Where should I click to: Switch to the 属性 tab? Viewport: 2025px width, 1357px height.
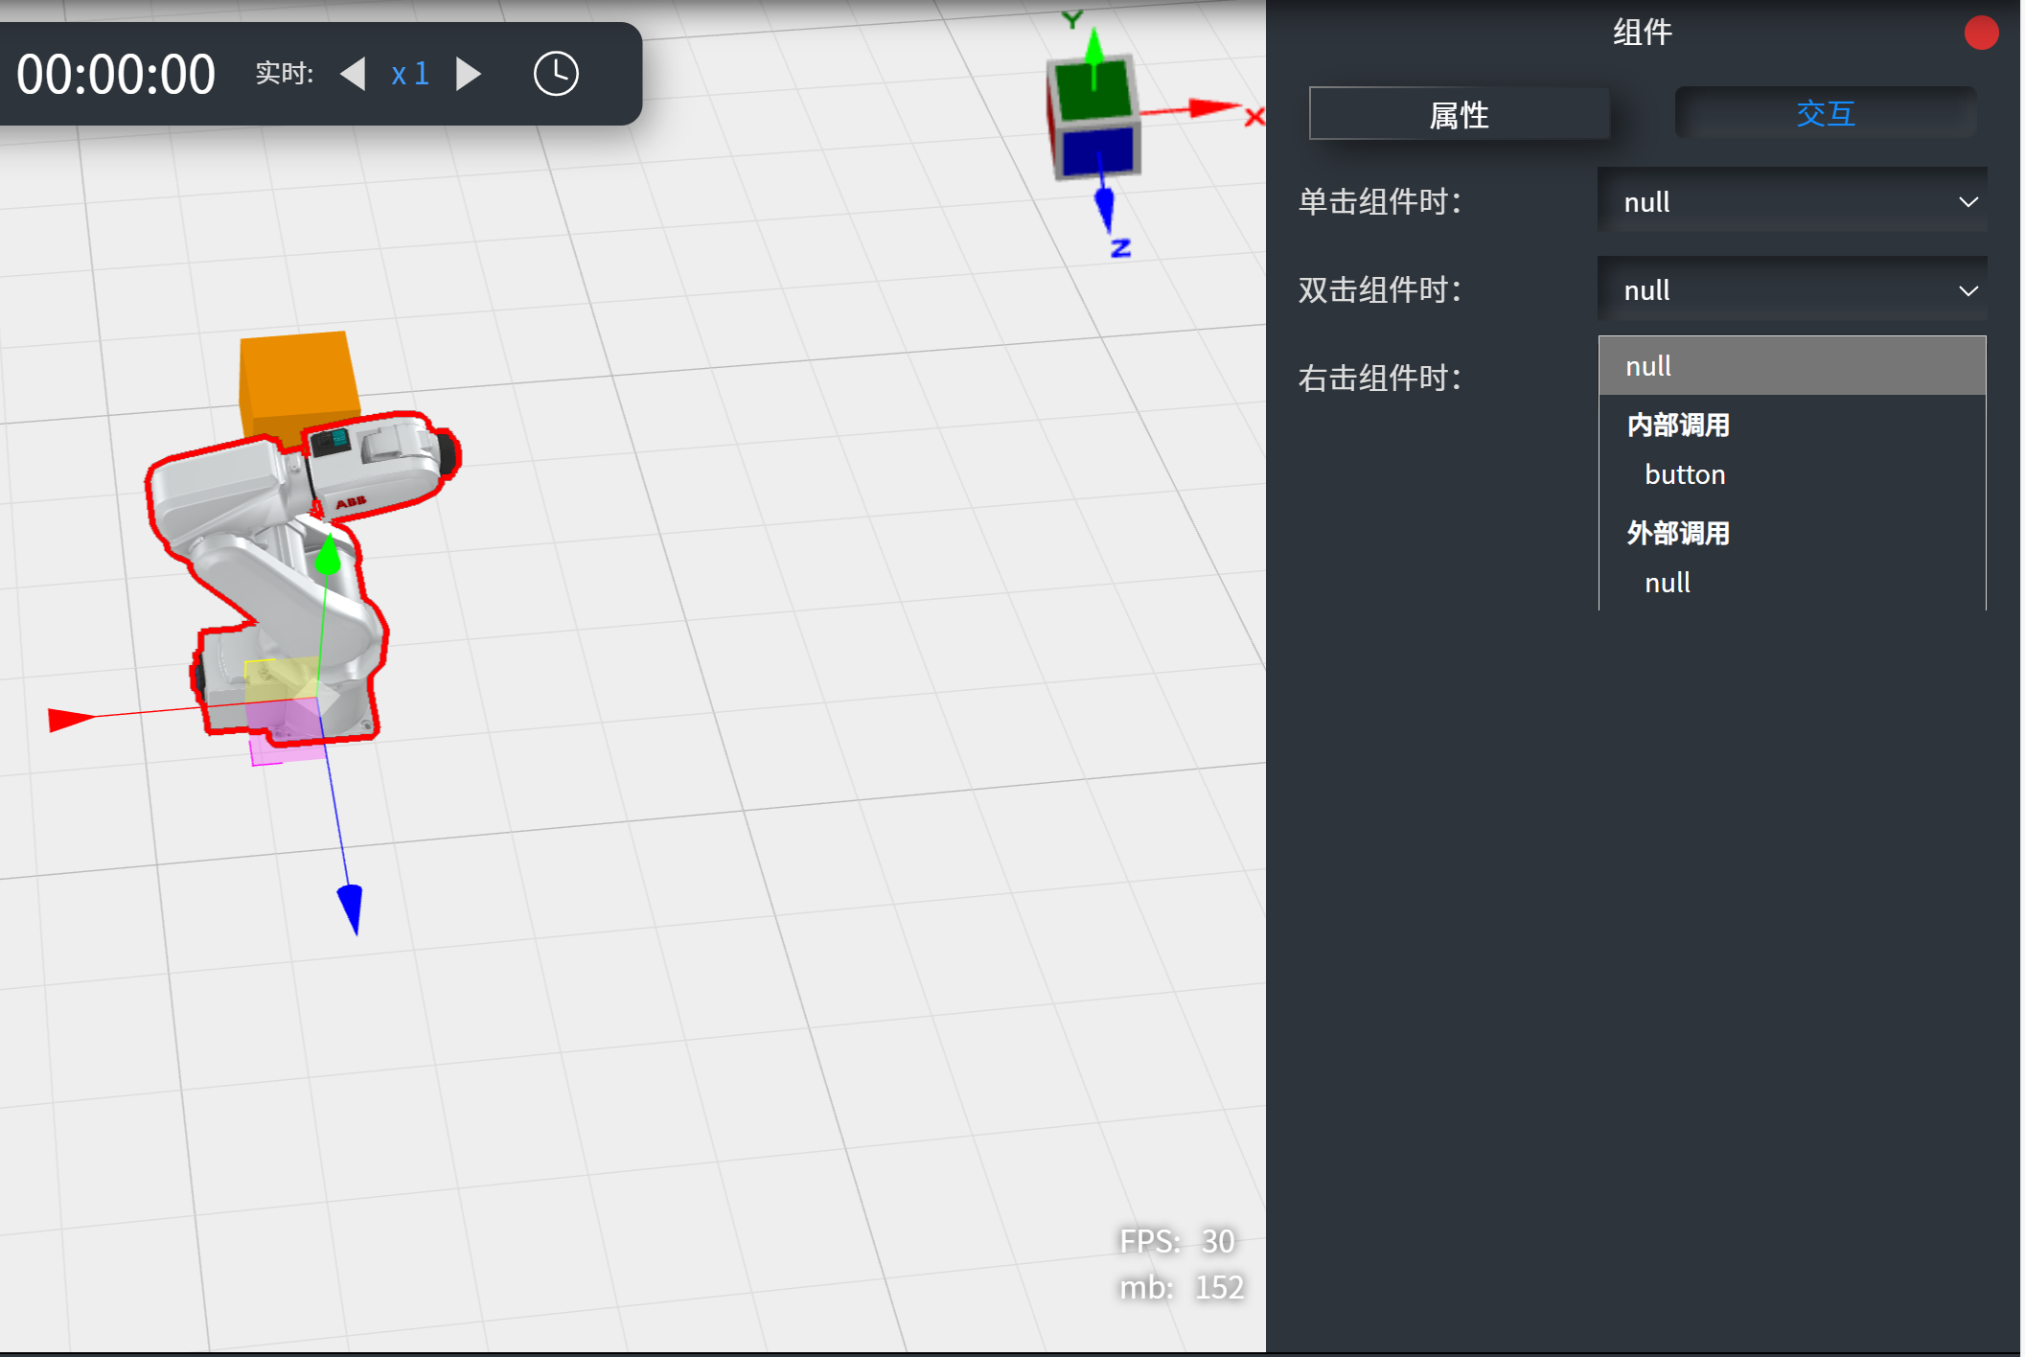coord(1458,114)
